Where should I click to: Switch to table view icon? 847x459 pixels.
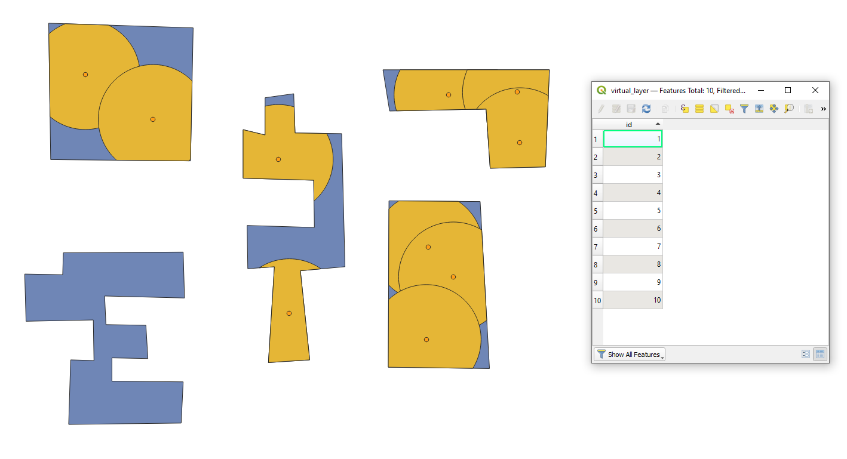point(820,354)
